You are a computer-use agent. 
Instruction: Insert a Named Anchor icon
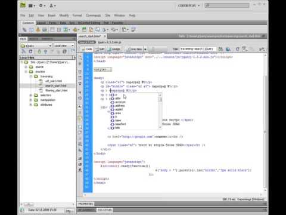pos(38,30)
